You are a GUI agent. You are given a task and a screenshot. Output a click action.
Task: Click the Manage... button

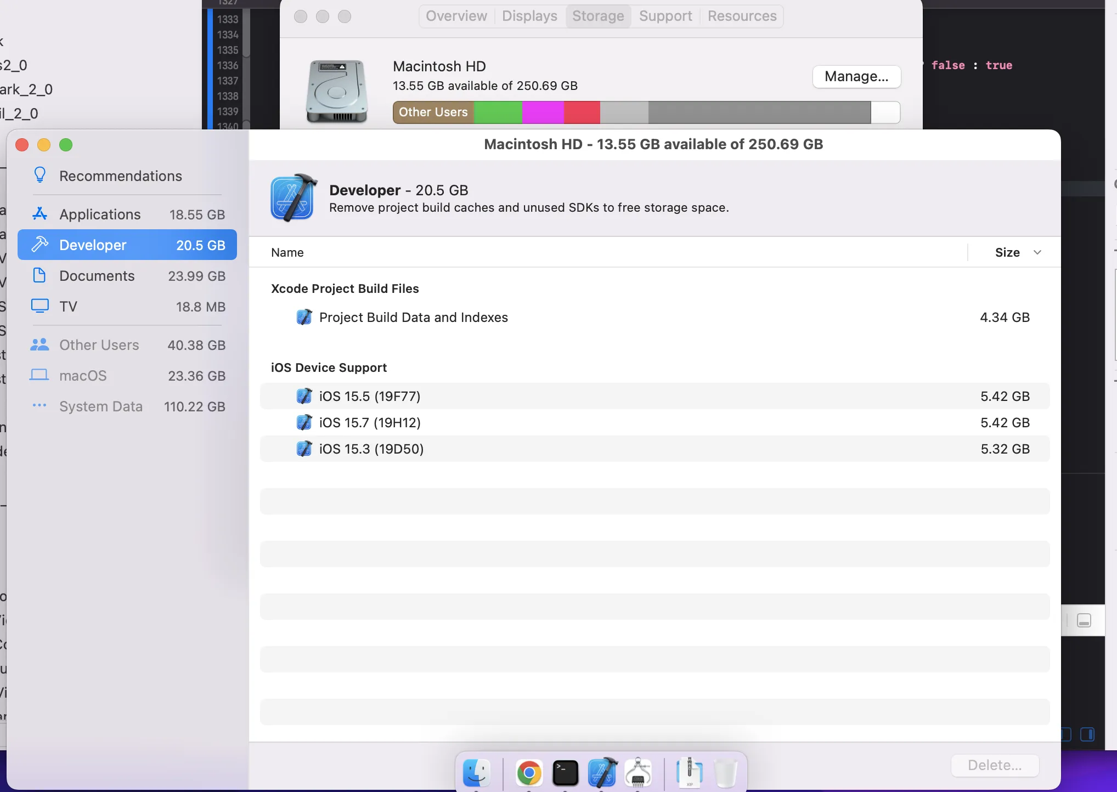click(856, 76)
